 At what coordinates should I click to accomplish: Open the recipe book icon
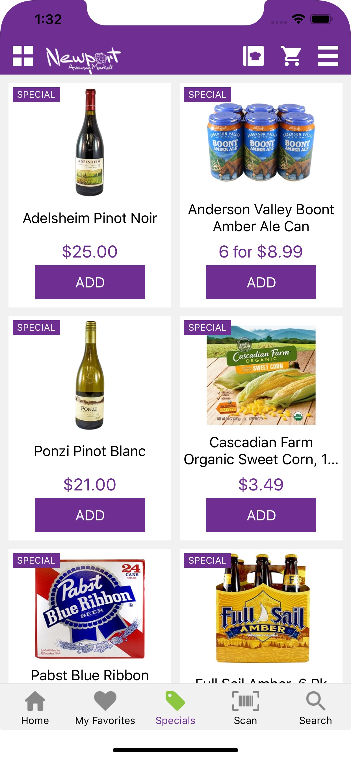tap(253, 56)
